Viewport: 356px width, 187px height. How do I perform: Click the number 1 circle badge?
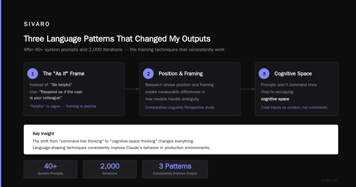coord(33,74)
